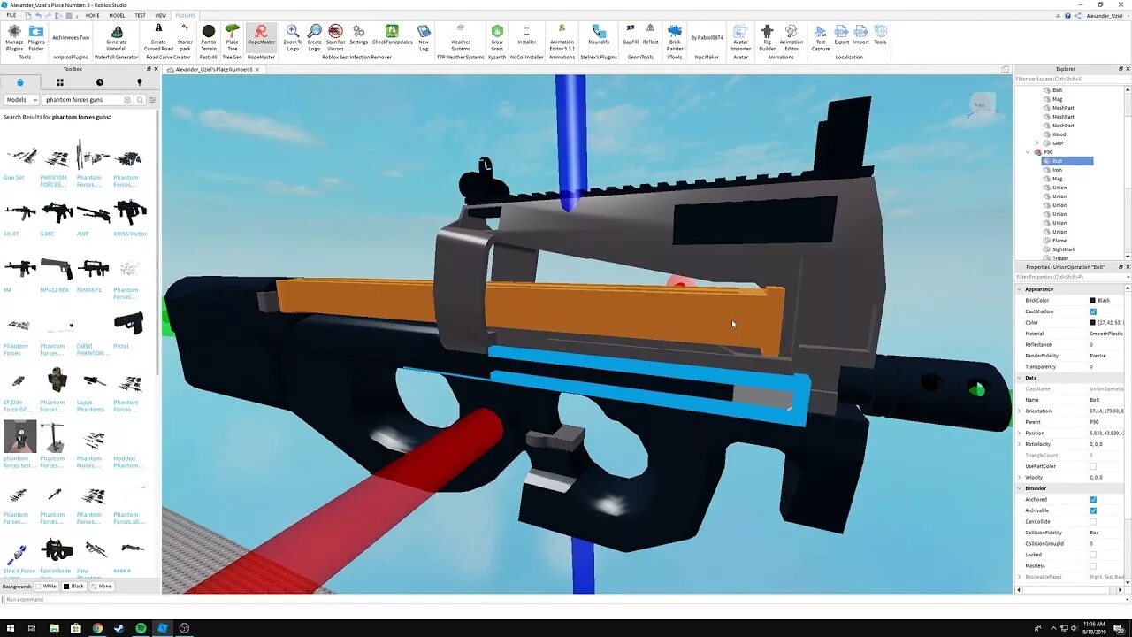
Task: Open MP412 REX model in Toolbox
Action: (56, 272)
